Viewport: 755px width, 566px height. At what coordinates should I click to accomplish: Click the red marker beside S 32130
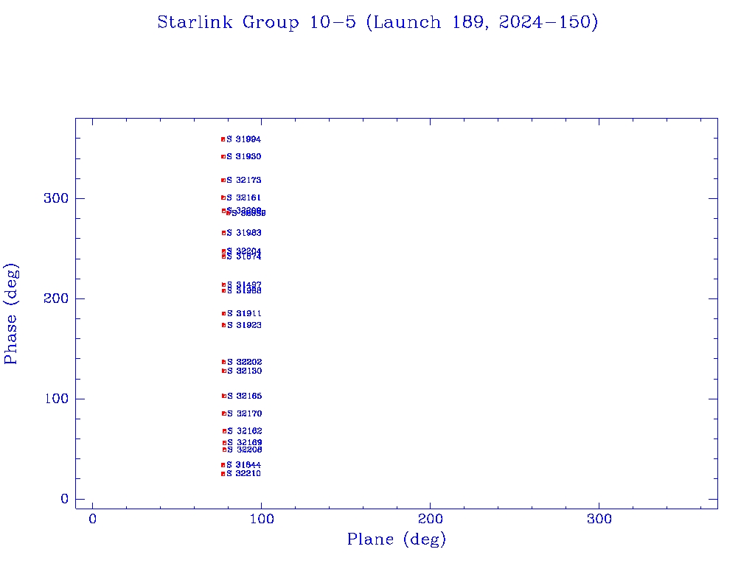coord(223,371)
